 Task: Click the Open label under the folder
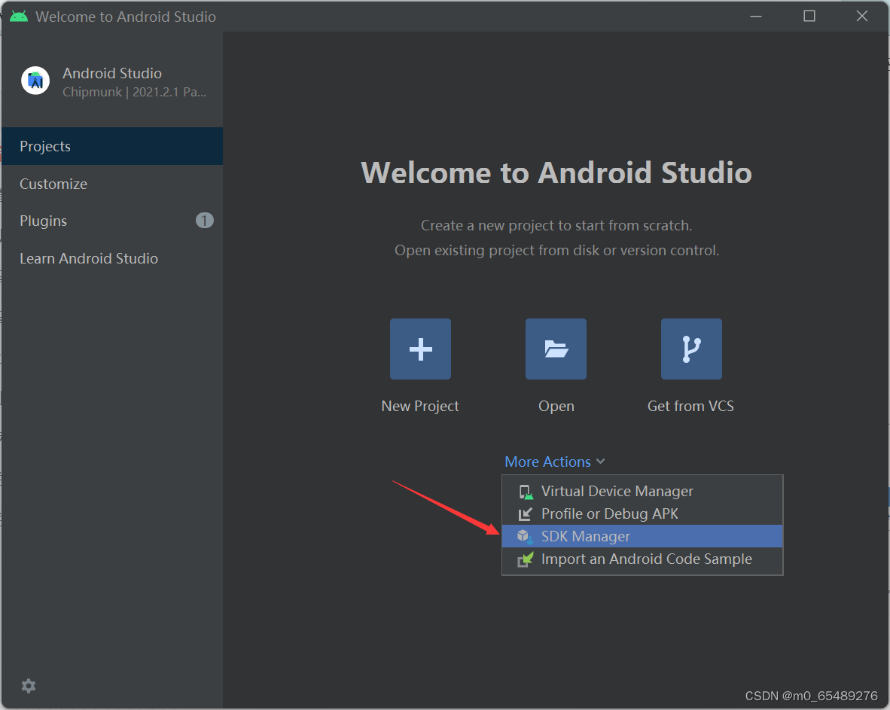(556, 407)
